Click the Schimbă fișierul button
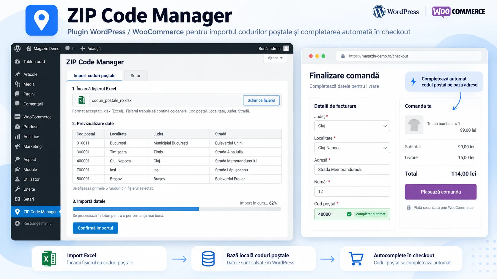This screenshot has height=279, width=497. [261, 100]
